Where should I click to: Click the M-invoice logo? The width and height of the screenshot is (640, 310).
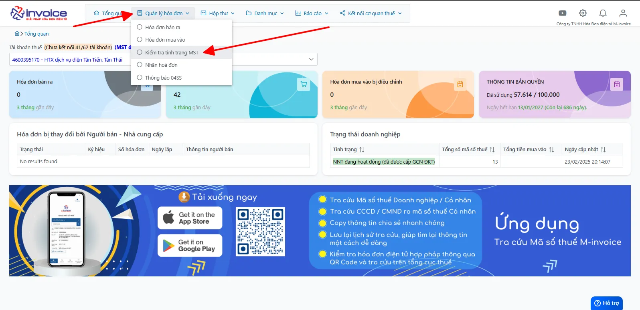[x=38, y=13]
